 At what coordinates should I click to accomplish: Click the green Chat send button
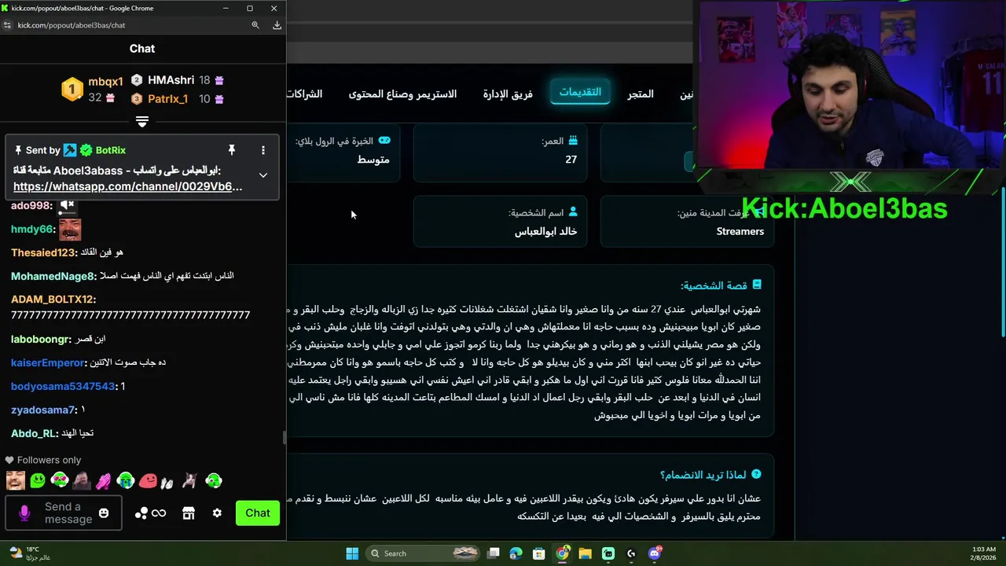258,513
